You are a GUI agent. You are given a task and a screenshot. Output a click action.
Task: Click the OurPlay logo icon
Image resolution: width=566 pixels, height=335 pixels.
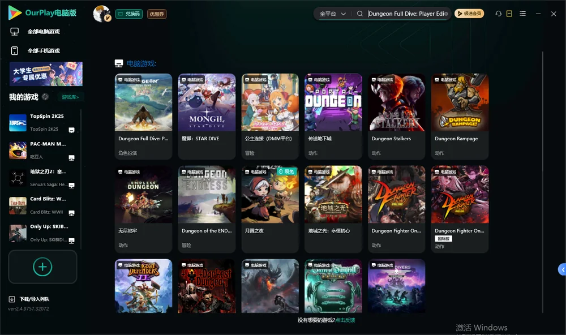click(x=15, y=12)
